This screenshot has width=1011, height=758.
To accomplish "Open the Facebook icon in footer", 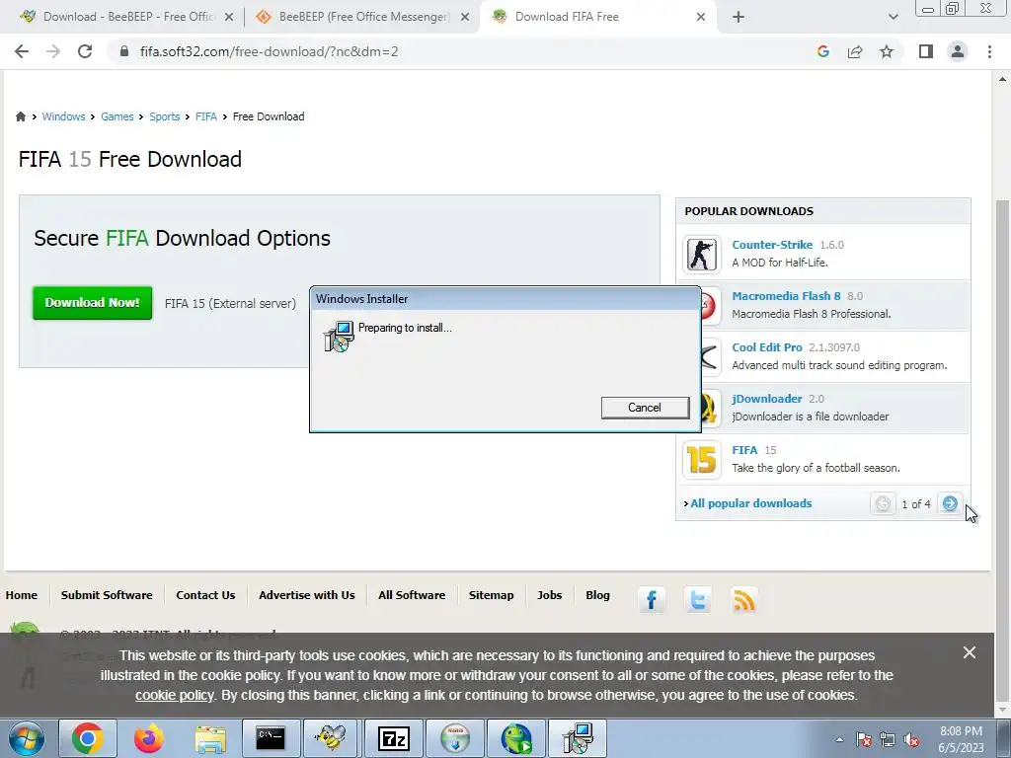I will pos(652,600).
